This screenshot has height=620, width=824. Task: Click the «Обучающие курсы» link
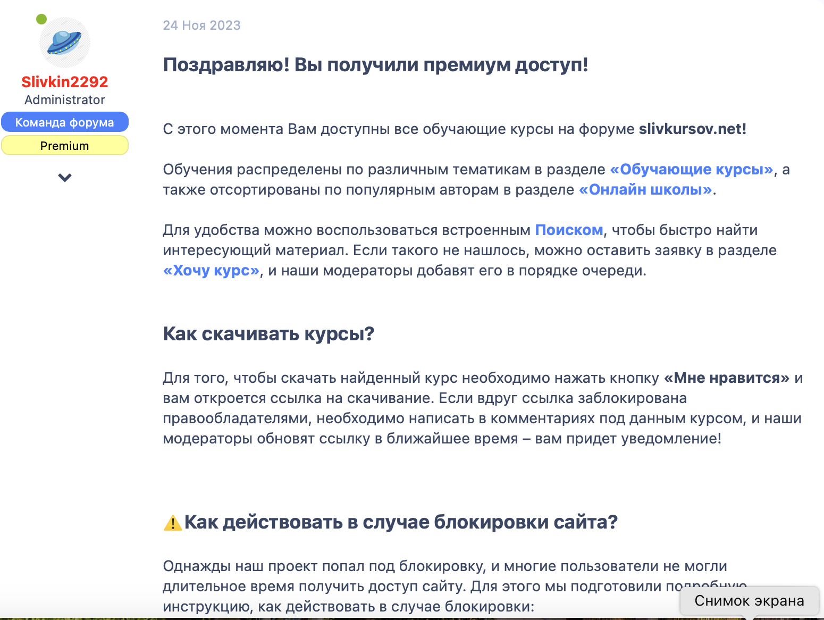point(691,170)
